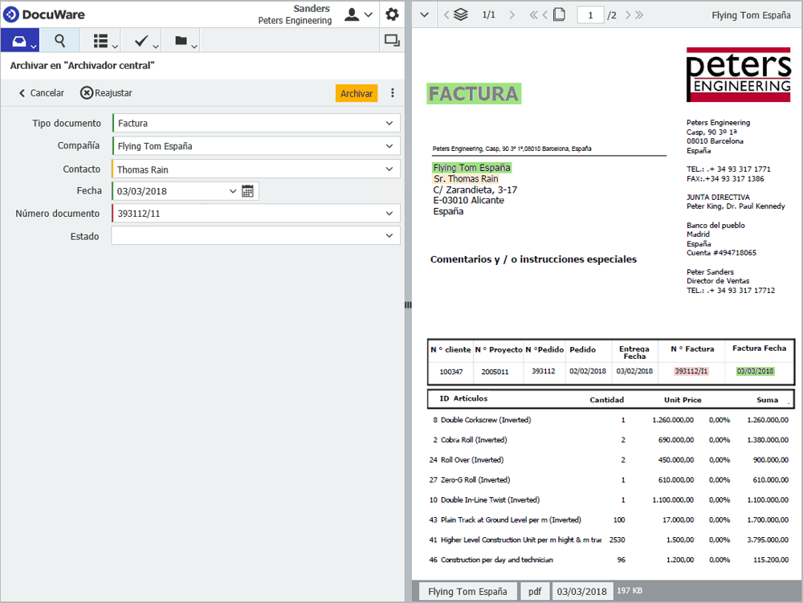Select the tasks checkmark icon
The image size is (803, 603).
click(x=139, y=40)
